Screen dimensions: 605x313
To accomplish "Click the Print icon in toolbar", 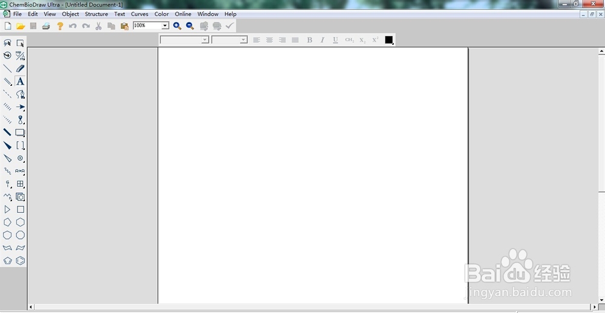I will click(x=47, y=26).
